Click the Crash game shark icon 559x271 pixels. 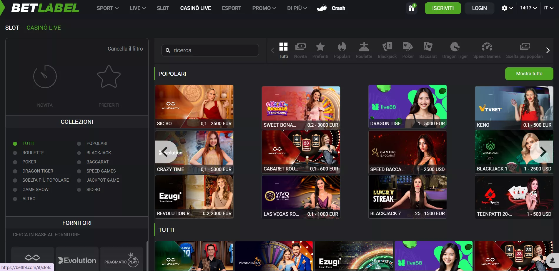tap(323, 8)
